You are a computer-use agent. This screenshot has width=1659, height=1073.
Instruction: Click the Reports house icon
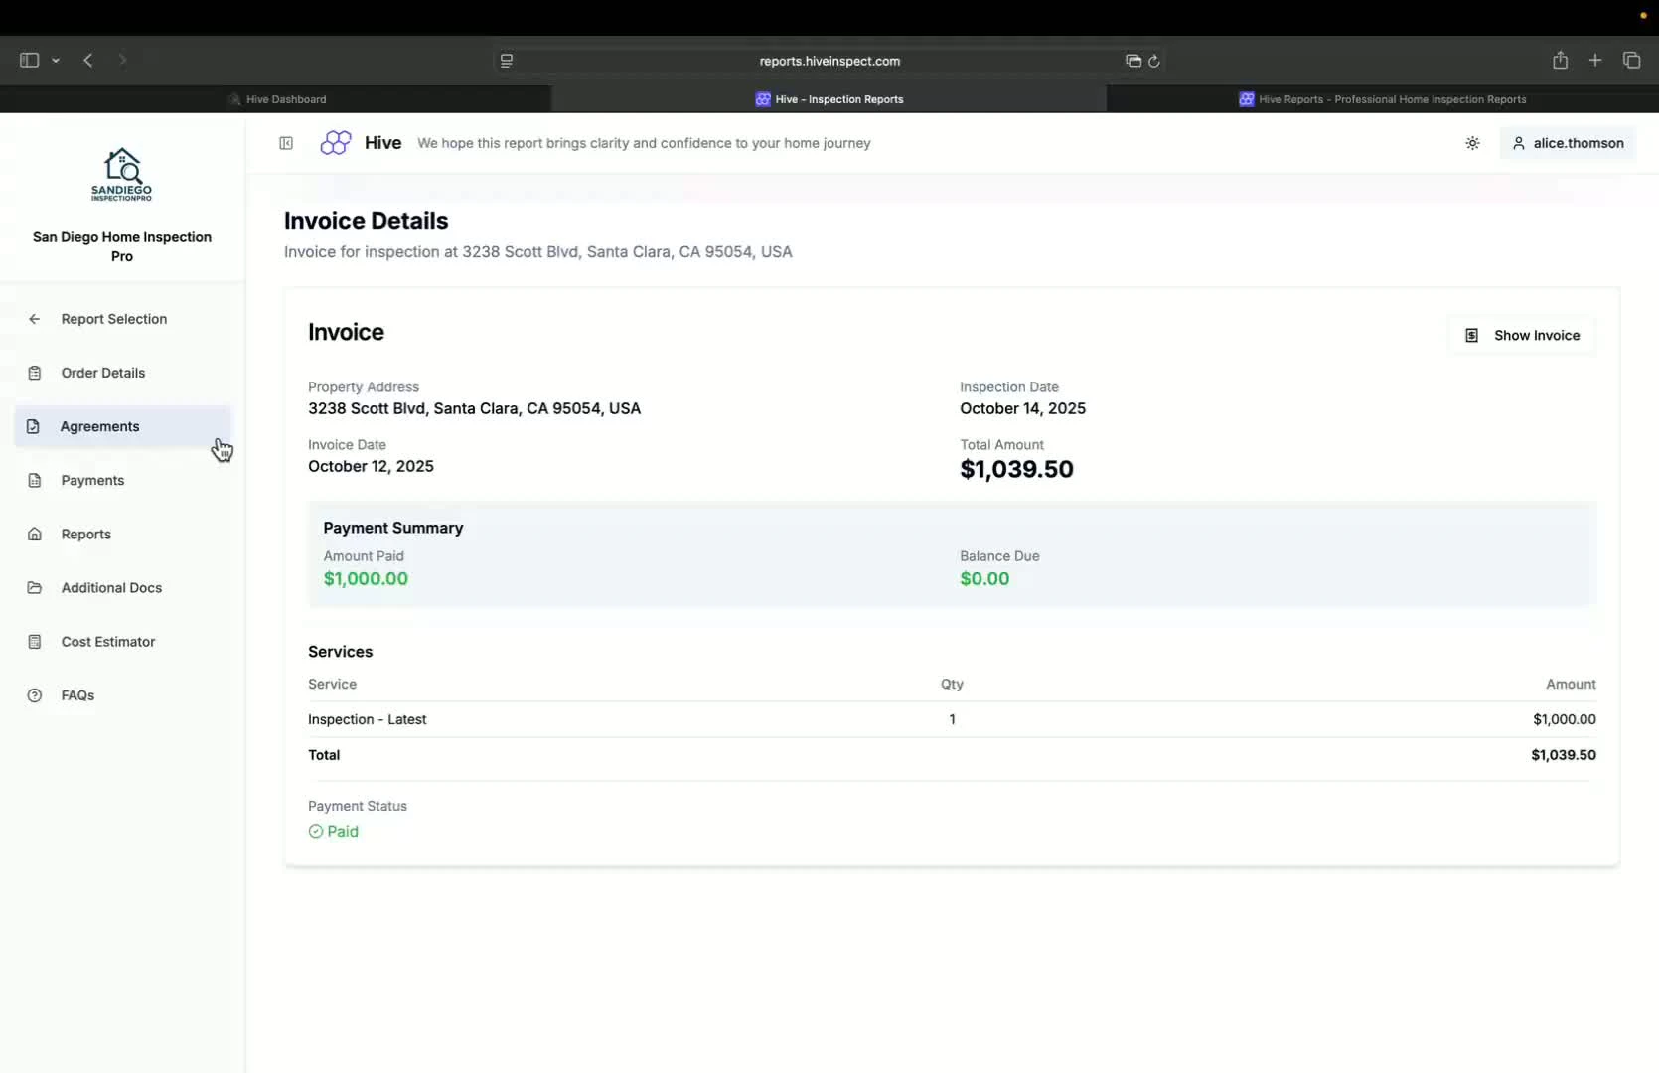(35, 534)
